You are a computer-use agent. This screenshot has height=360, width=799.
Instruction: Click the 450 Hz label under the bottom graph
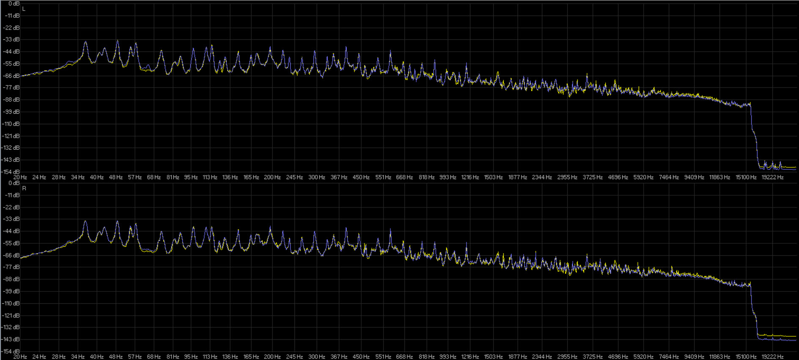click(x=361, y=357)
